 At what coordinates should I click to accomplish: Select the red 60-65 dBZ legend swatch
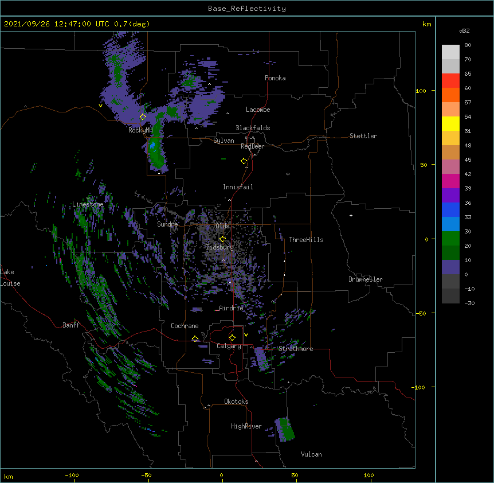point(450,81)
